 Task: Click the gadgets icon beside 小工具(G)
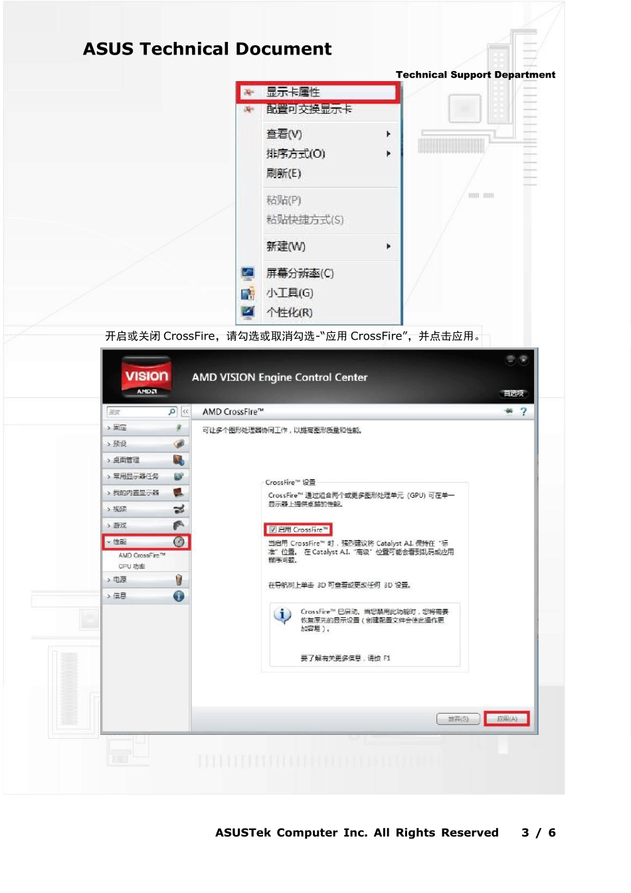[248, 293]
